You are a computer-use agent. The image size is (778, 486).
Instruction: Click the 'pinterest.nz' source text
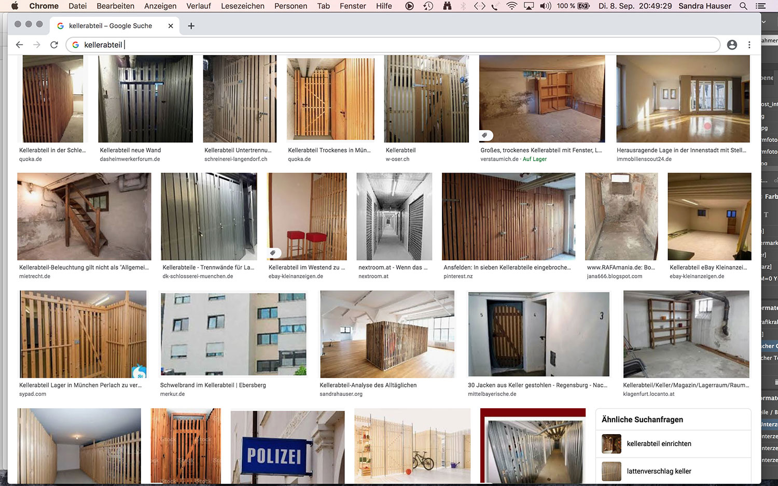pos(458,277)
